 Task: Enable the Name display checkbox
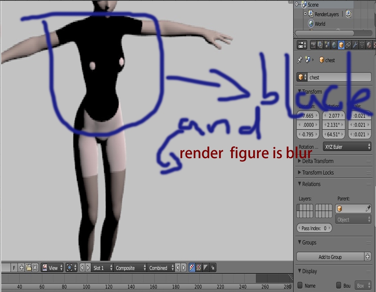tap(300, 286)
